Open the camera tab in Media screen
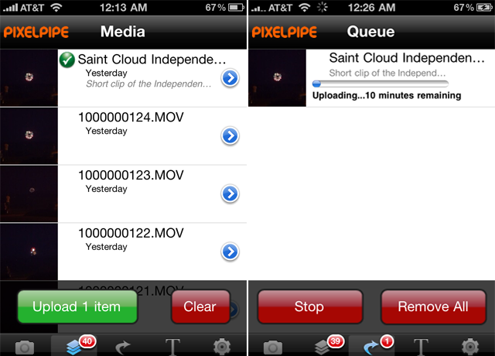The width and height of the screenshot is (495, 356). (25, 347)
